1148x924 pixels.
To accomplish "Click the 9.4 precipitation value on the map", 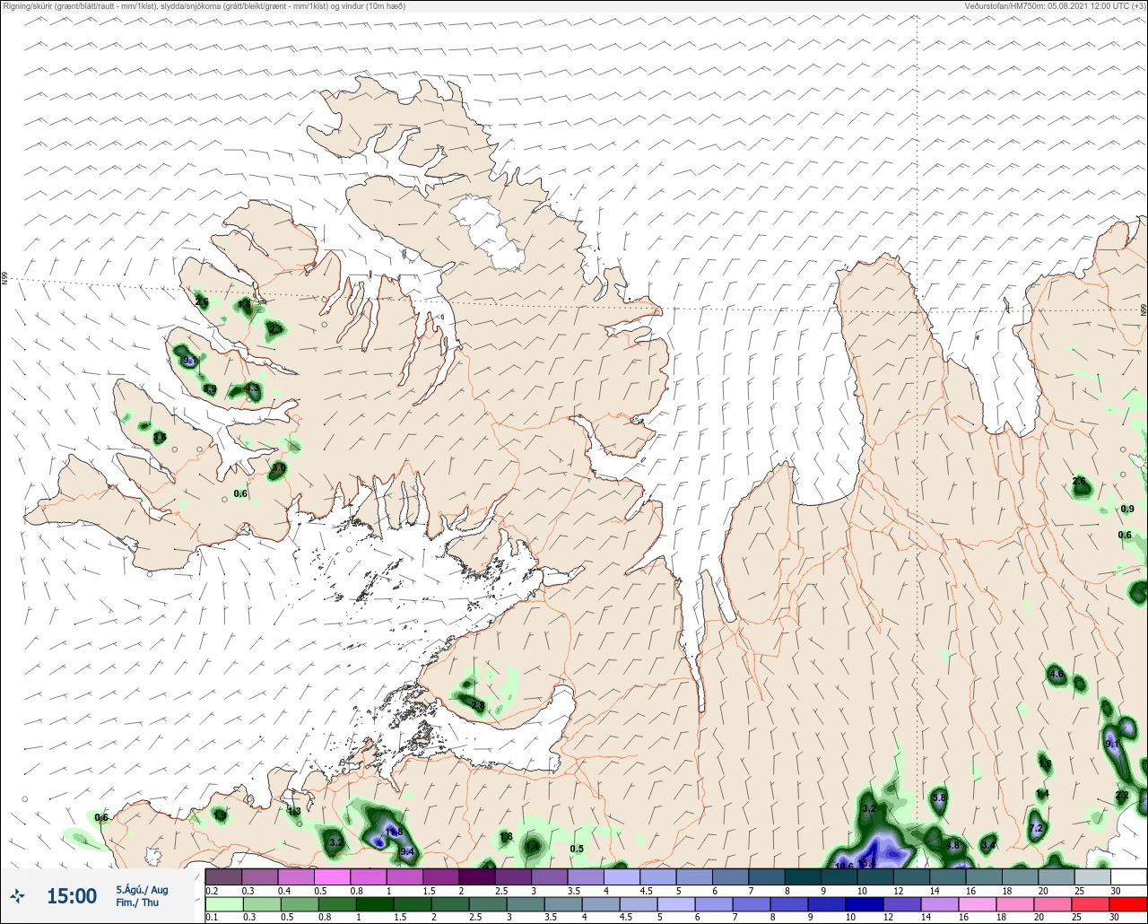I will point(407,851).
